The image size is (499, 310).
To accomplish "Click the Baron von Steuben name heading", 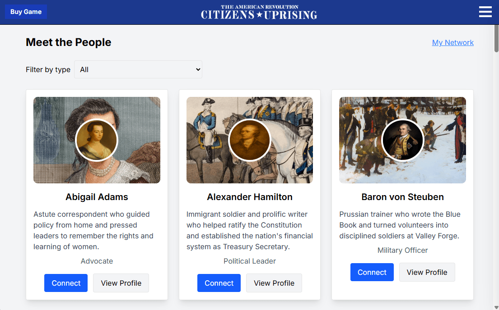I will 402,197.
